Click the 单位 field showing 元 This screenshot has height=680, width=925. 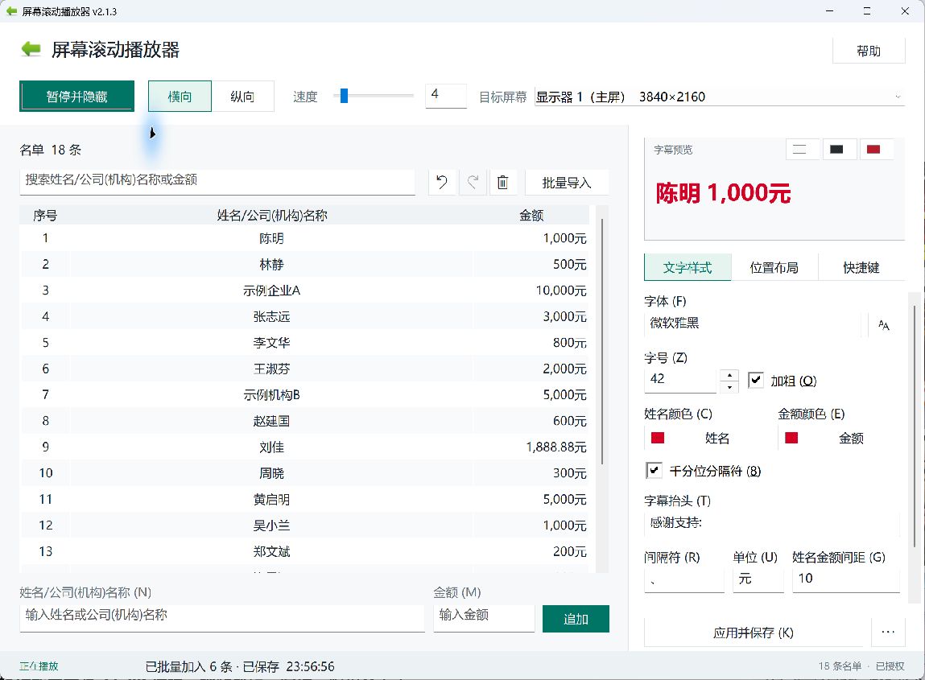pos(758,579)
